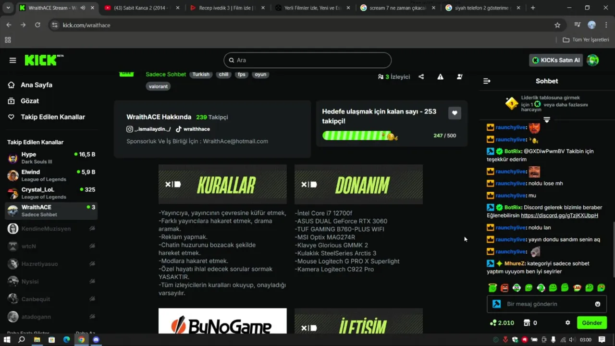The height and width of the screenshot is (346, 615).
Task: Click the moderator hammer badge in message box
Action: (497, 304)
